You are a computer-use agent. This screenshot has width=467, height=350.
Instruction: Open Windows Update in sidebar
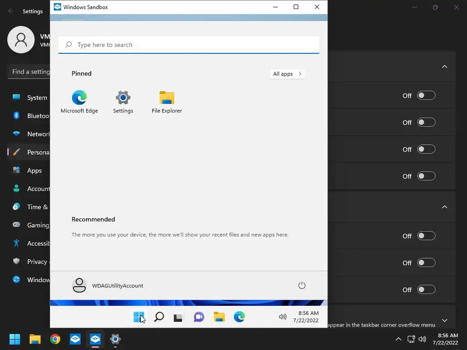click(x=29, y=280)
